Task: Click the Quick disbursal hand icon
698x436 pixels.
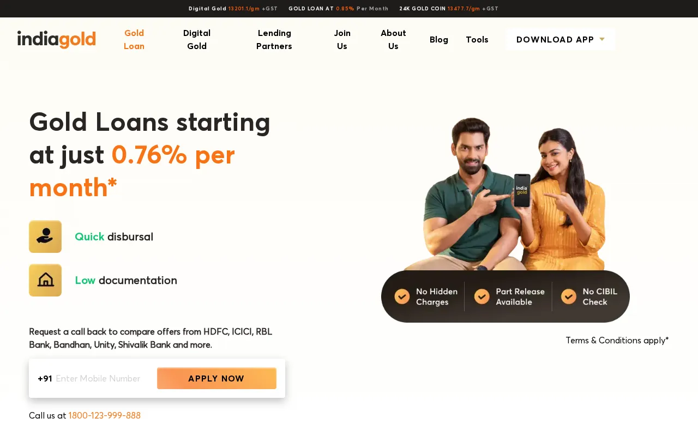Action: [x=45, y=237]
